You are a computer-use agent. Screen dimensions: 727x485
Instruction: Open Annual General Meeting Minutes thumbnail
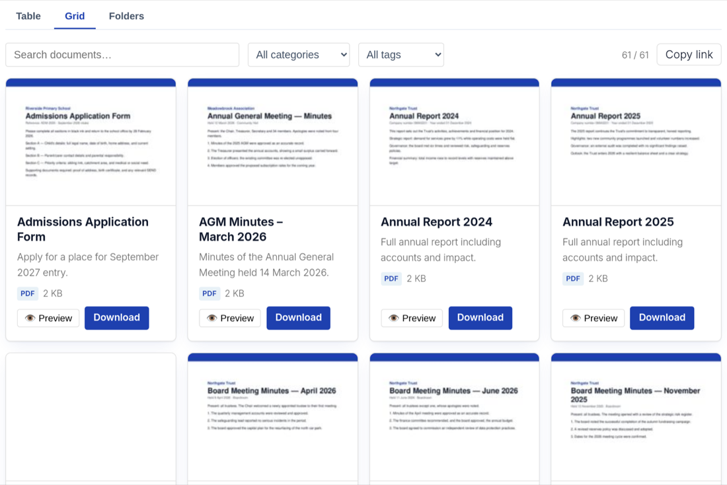(x=272, y=142)
